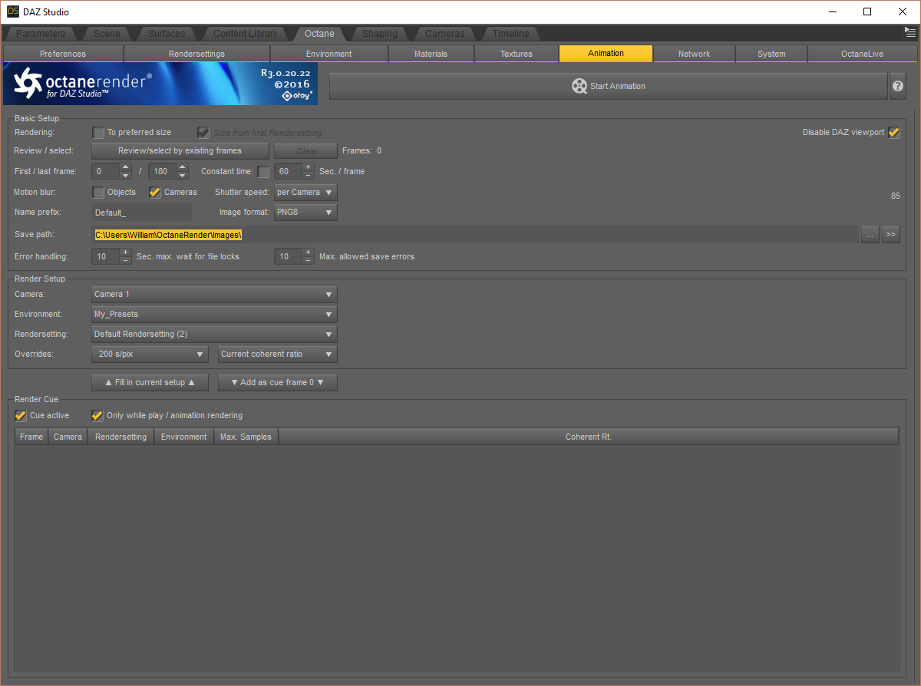Disable Cameras motion blur checkbox

pyautogui.click(x=155, y=193)
